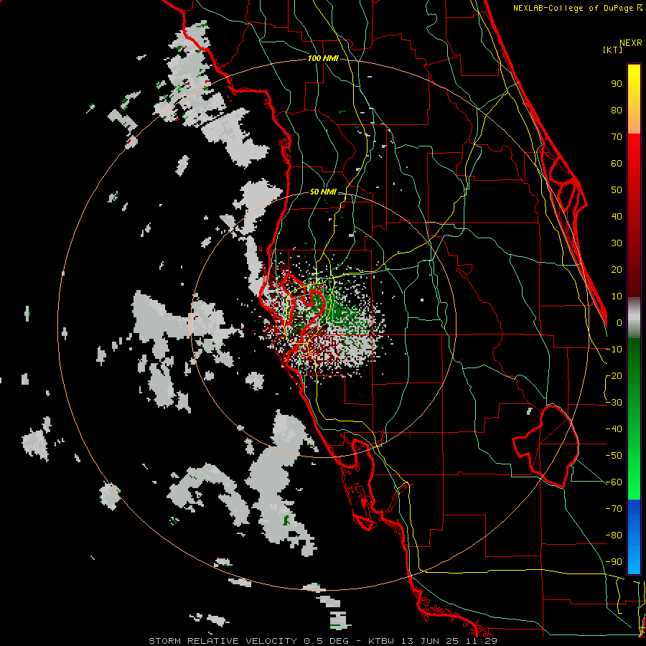Select the -50 value on velocity scale

pos(614,456)
